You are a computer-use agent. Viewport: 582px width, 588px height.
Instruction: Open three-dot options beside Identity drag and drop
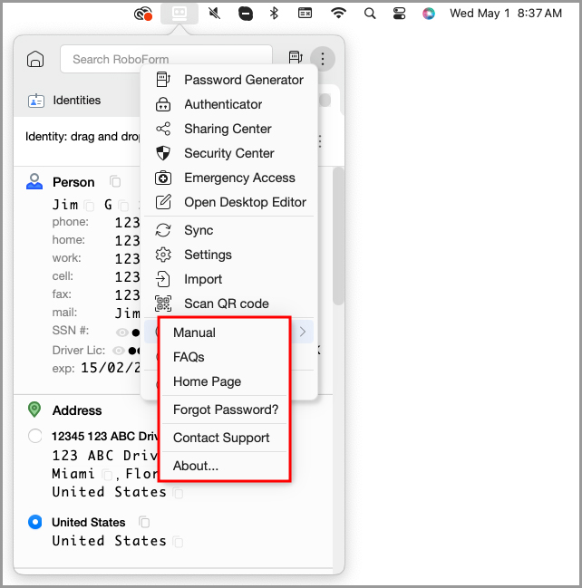tap(320, 141)
